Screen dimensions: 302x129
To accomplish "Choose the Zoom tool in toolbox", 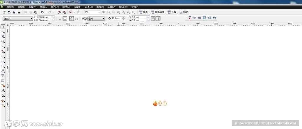I will tap(3, 42).
